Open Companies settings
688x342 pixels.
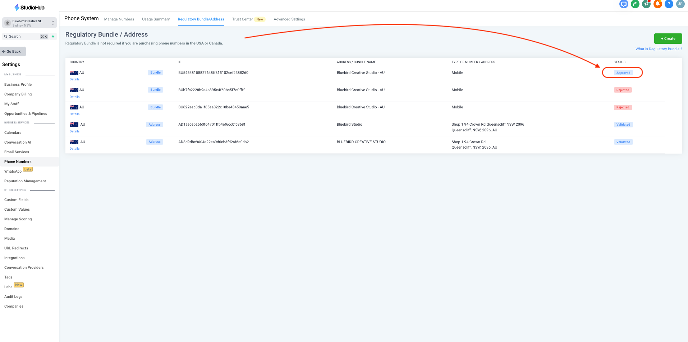click(x=14, y=306)
